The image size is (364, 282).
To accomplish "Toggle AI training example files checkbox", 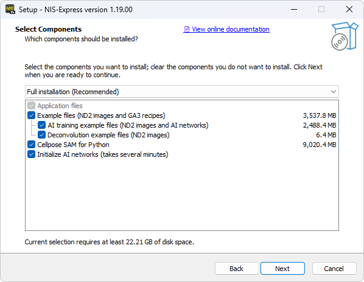I will pyautogui.click(x=41, y=125).
